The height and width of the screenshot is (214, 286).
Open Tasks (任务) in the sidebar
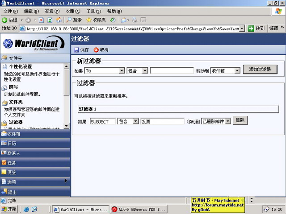[x=12, y=163]
